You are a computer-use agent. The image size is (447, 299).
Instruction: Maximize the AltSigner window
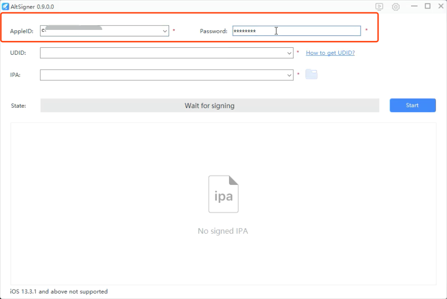point(428,6)
